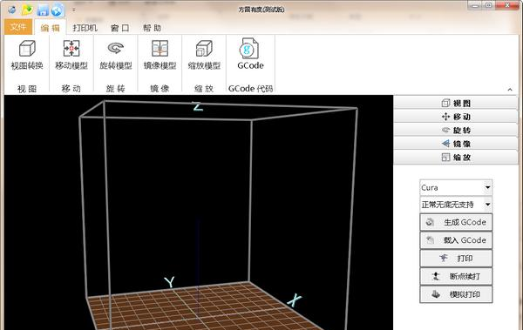Click the GCode 代码 ribbon group label
Image resolution: width=523 pixels, height=330 pixels.
coord(250,89)
